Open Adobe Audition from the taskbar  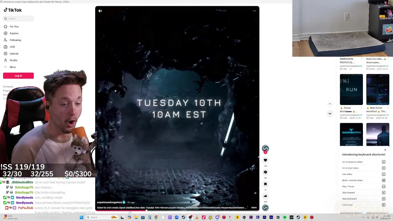coord(271,217)
